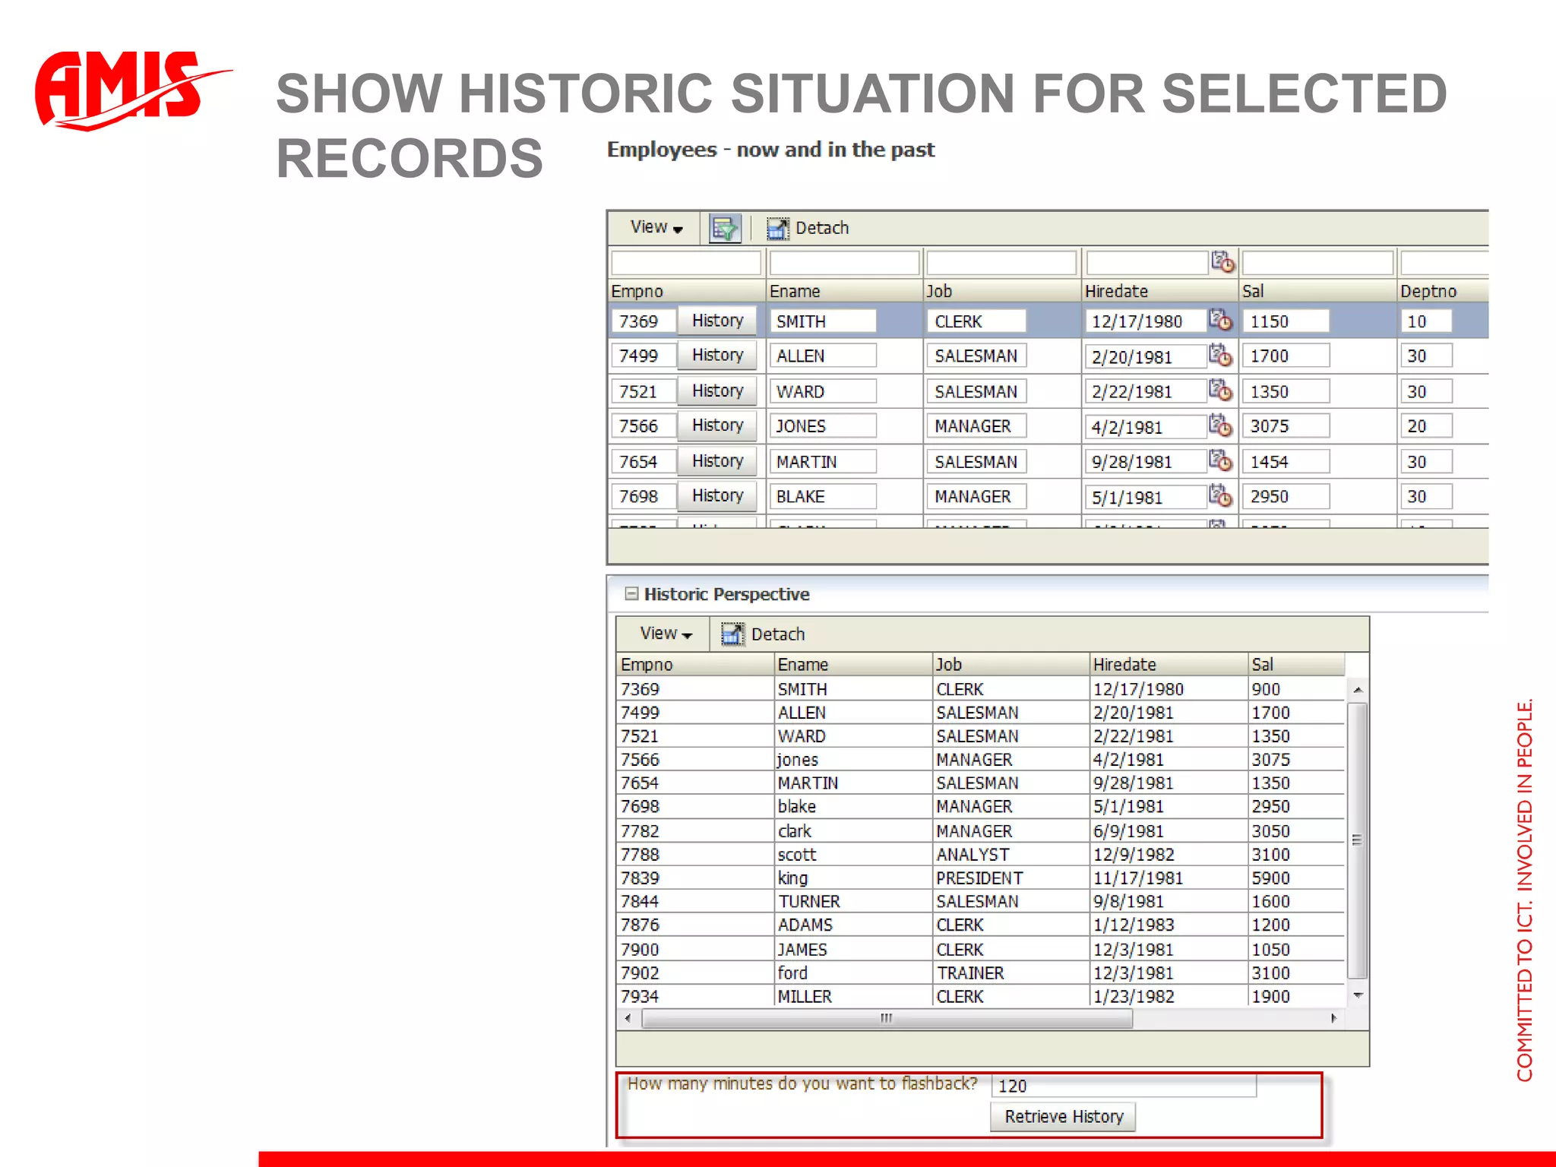Click Sal column header in Historic Perspective table

tap(1295, 665)
